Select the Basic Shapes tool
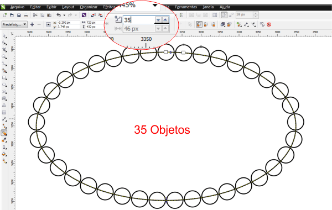Viewport: 332px width, 210px height. (4, 98)
